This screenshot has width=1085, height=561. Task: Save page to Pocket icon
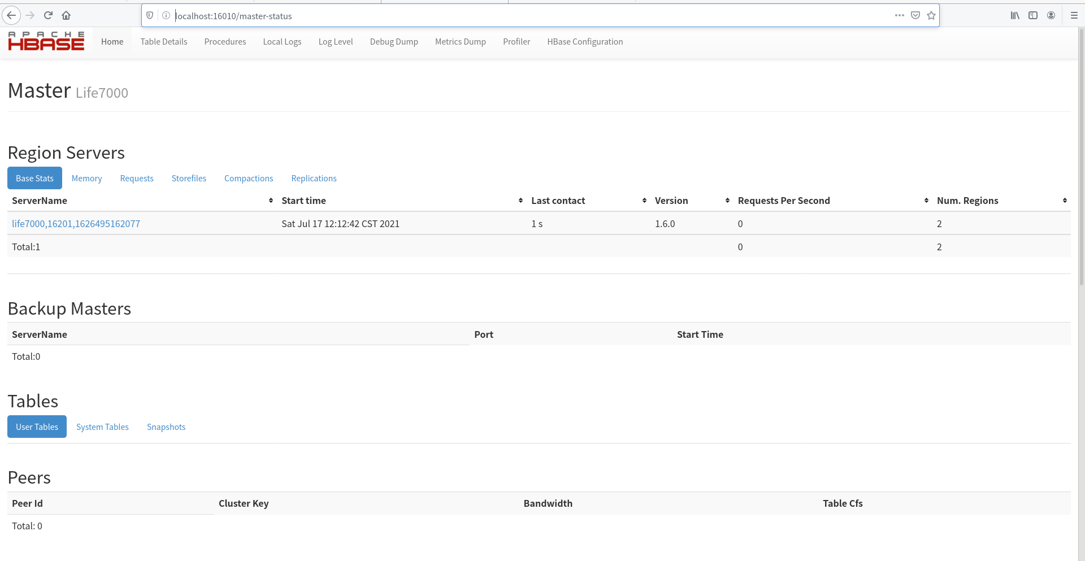click(915, 15)
